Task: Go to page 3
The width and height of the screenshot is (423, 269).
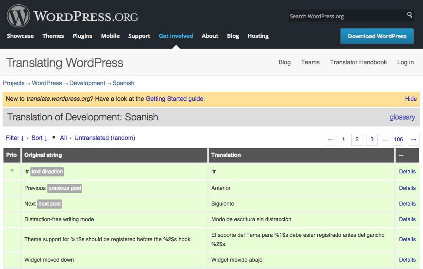Action: [x=372, y=139]
